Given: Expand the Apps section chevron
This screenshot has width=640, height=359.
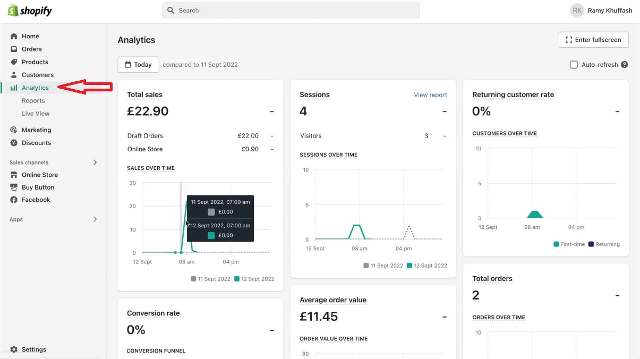Looking at the screenshot, I should tap(95, 219).
